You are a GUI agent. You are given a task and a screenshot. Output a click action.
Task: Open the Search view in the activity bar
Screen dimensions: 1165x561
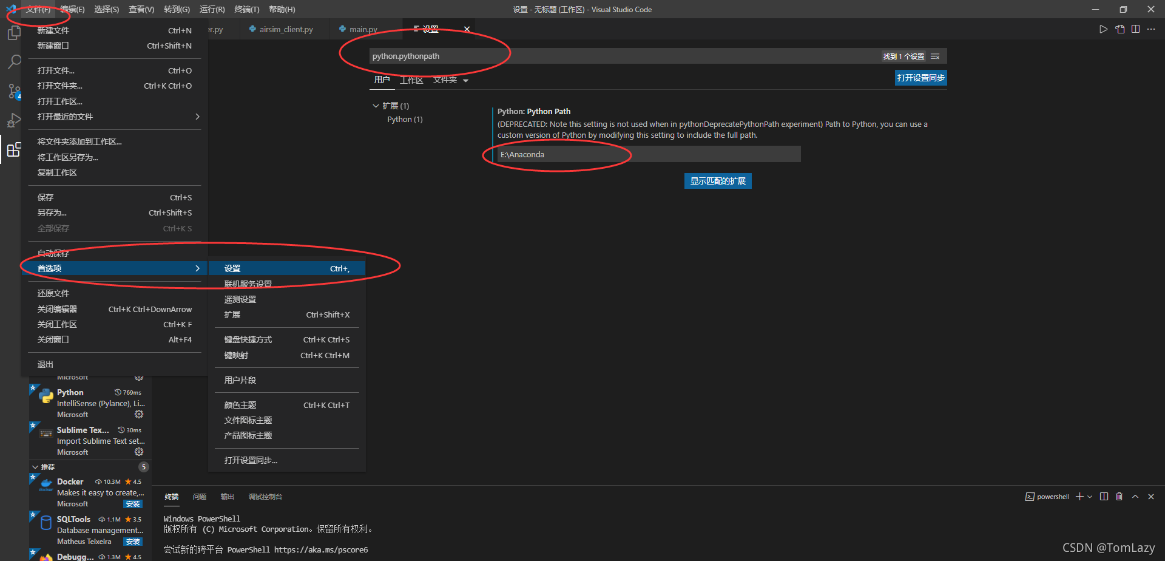[x=14, y=61]
